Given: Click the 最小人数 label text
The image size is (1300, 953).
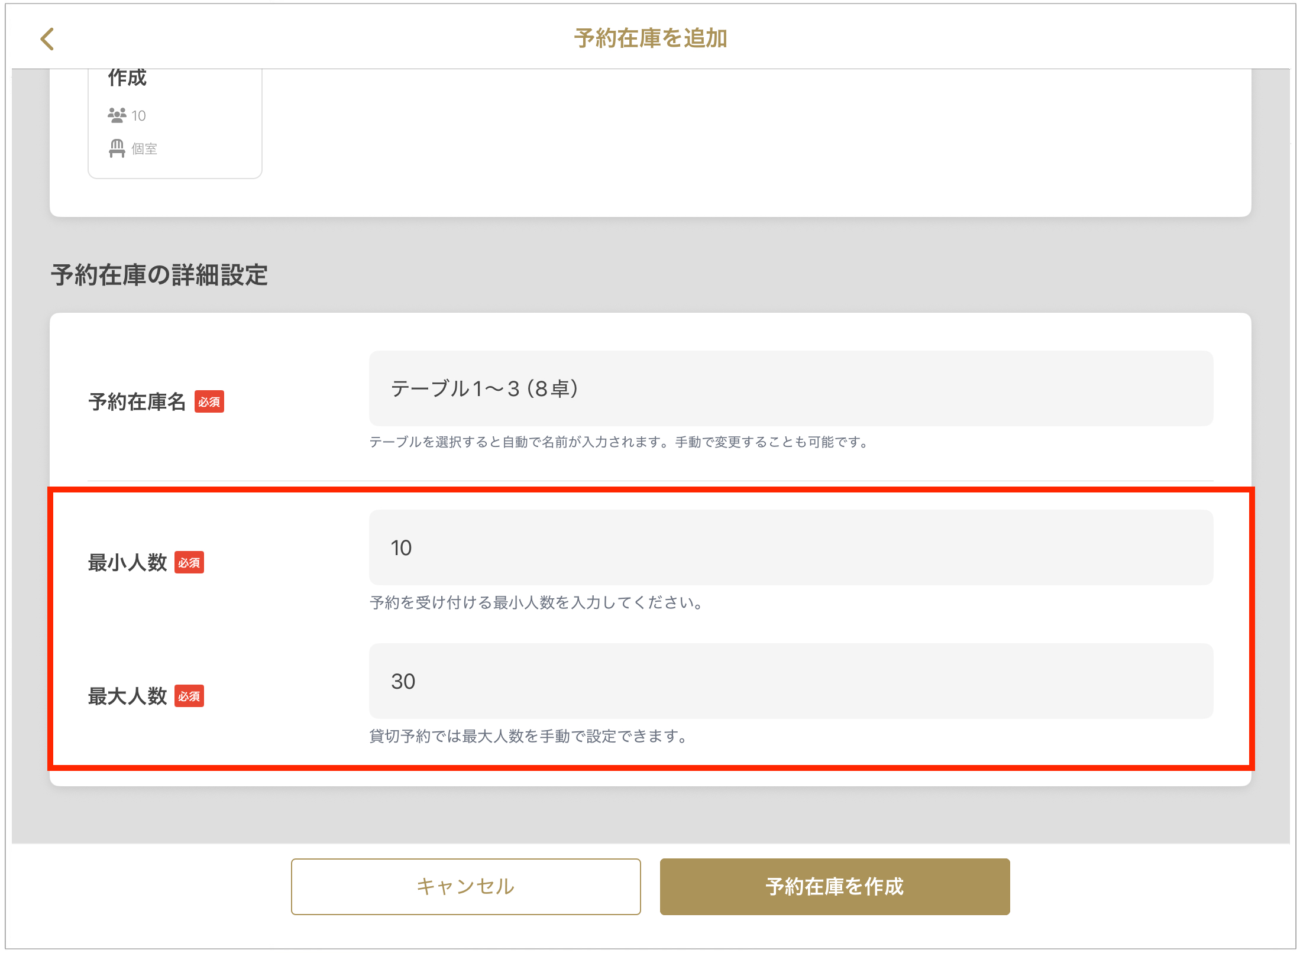Looking at the screenshot, I should (127, 563).
